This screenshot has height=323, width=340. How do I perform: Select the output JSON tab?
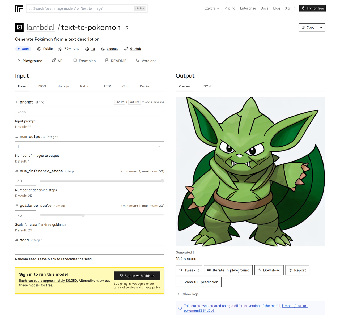pos(206,86)
